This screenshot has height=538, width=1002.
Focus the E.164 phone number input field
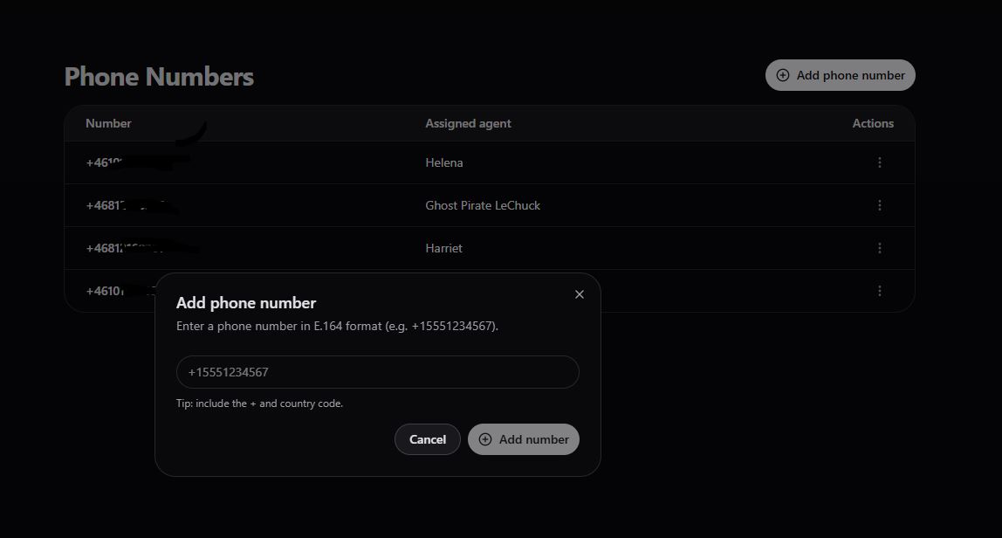pyautogui.click(x=377, y=372)
